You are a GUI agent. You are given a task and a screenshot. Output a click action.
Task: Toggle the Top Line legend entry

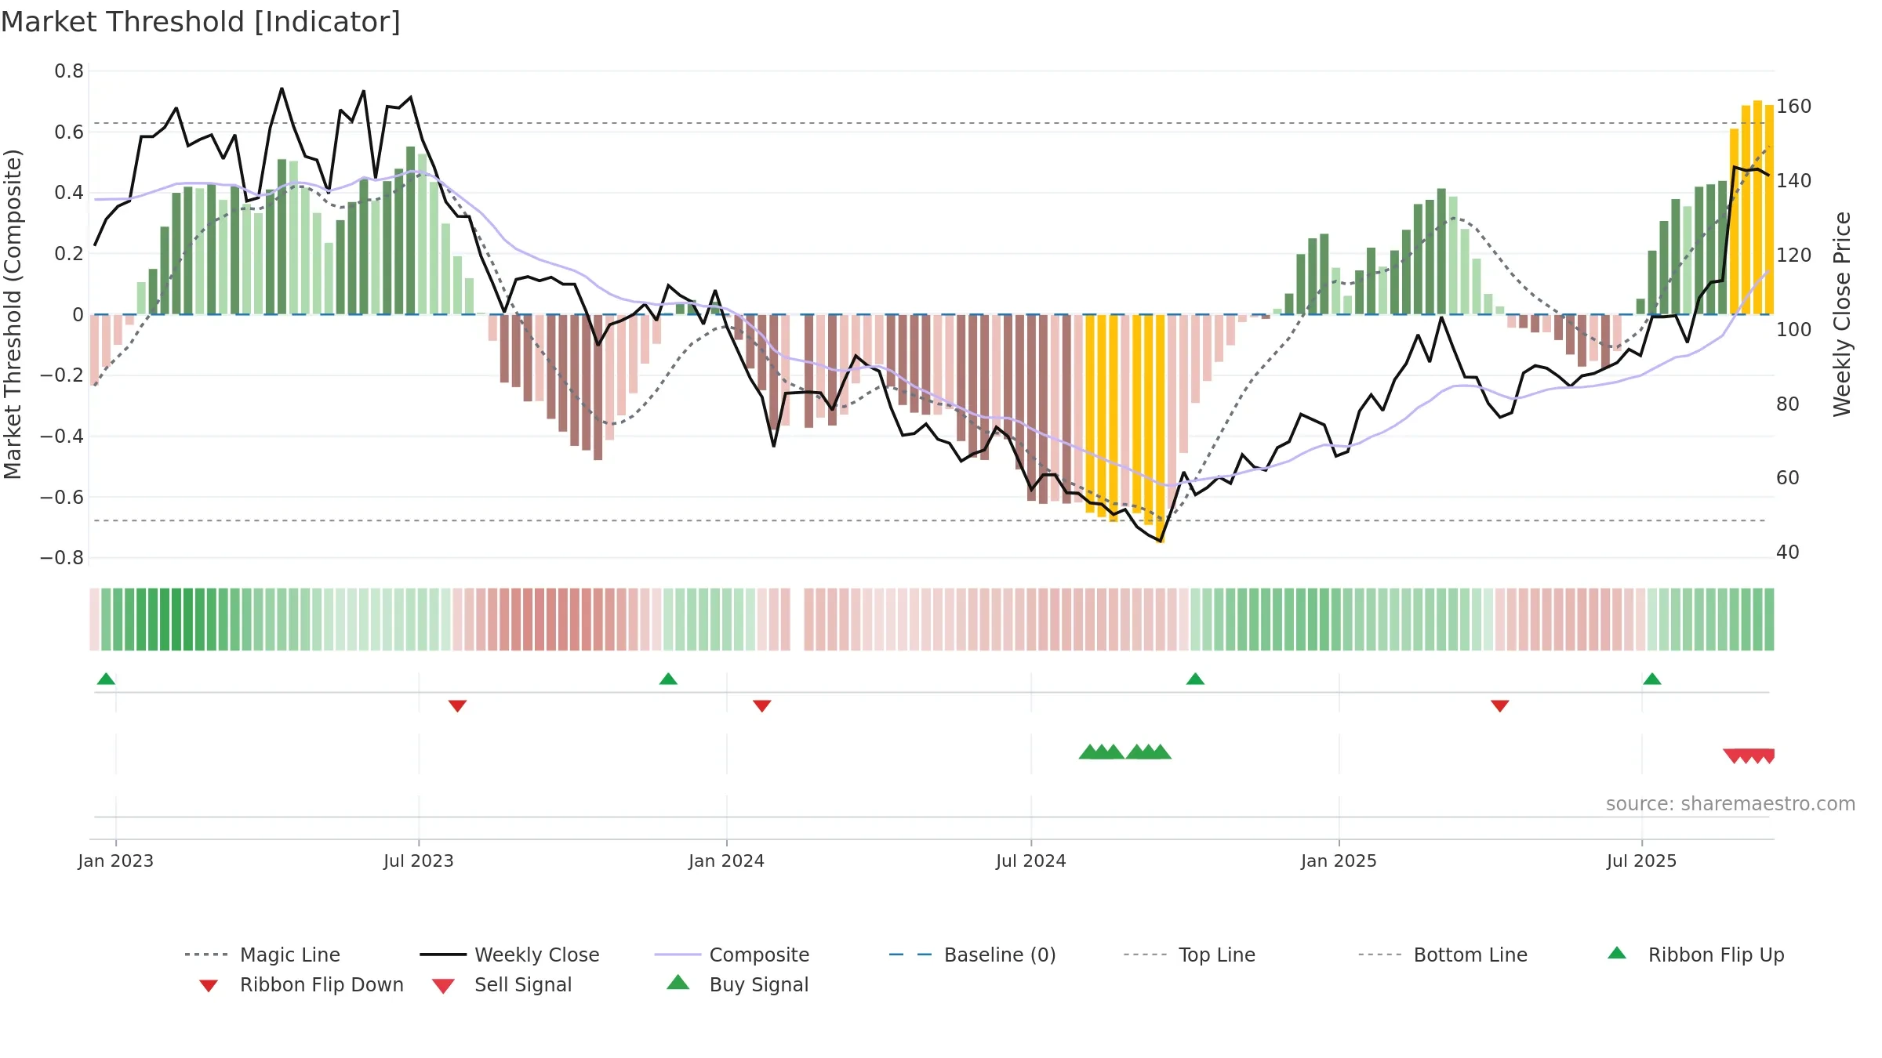(x=1190, y=955)
